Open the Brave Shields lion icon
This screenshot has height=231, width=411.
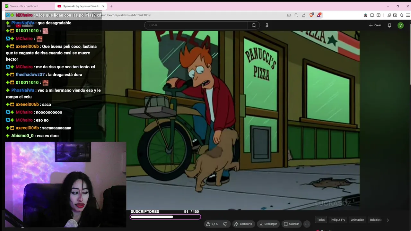click(311, 15)
